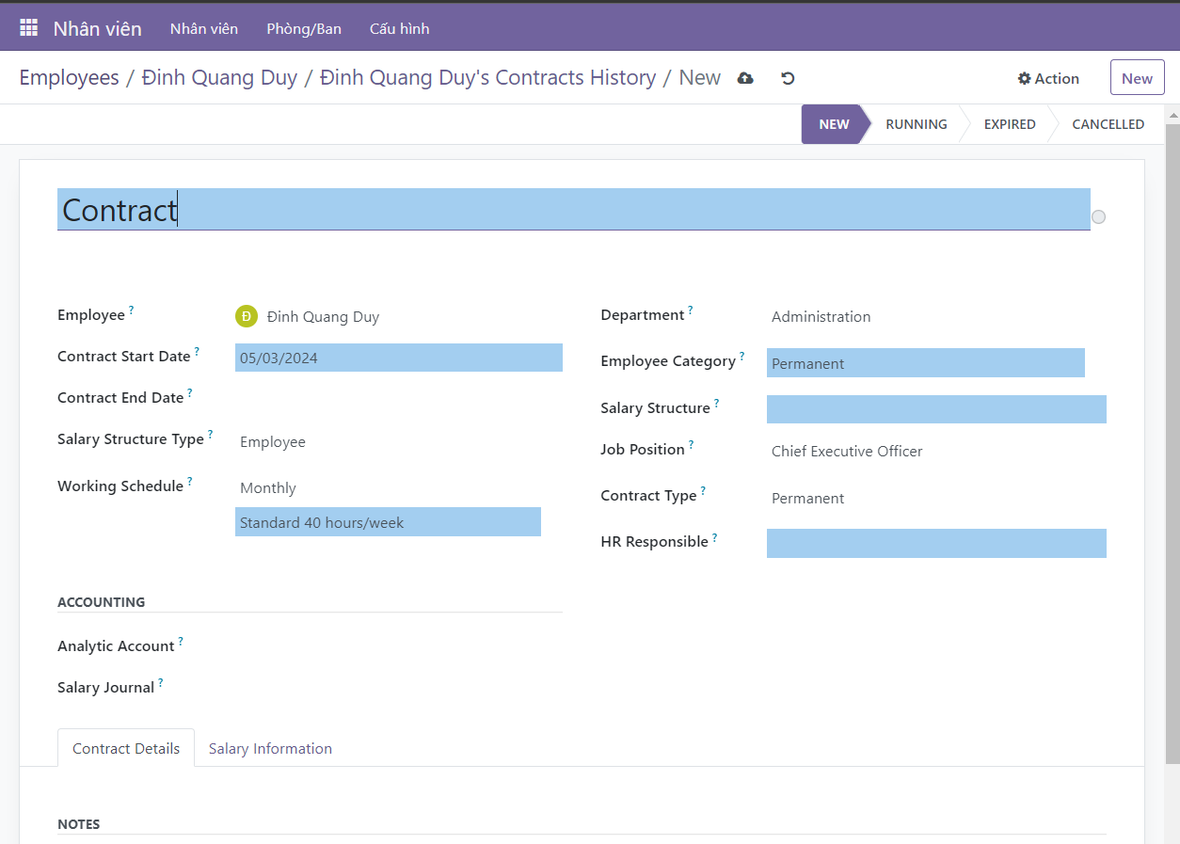Switch to the Salary Information tab
This screenshot has height=844, width=1180.
pos(270,749)
